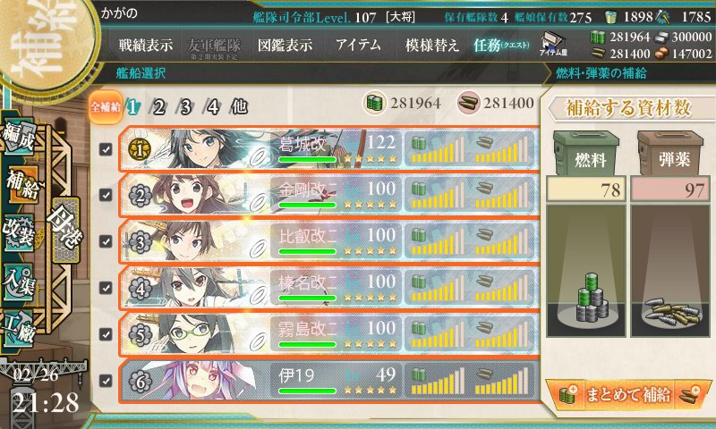Click the 補給 (Supply) sidebar icon
The width and height of the screenshot is (716, 429).
[21, 184]
